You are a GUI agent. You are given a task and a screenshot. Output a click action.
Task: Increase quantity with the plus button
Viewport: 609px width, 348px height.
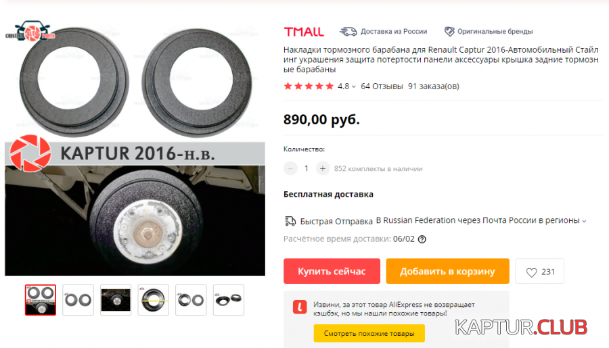(x=322, y=168)
